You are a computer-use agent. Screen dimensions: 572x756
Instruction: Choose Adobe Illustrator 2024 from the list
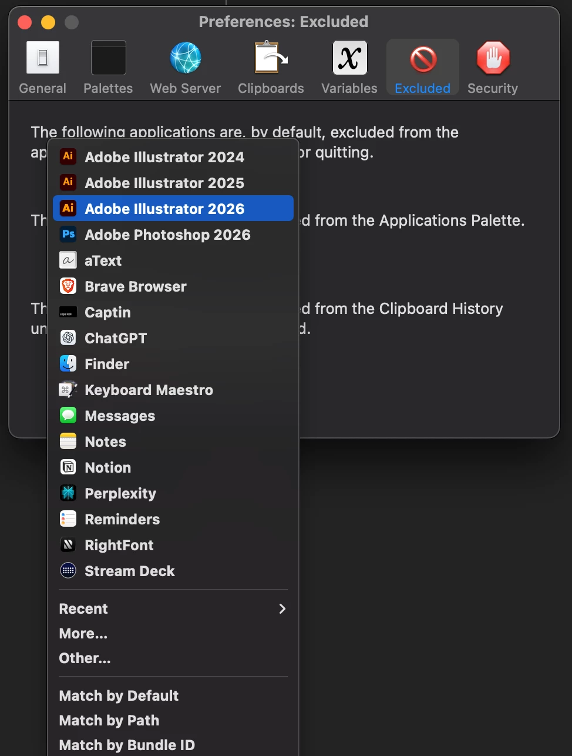173,157
